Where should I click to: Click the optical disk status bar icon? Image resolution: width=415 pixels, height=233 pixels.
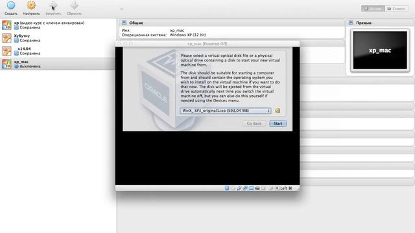click(233, 188)
